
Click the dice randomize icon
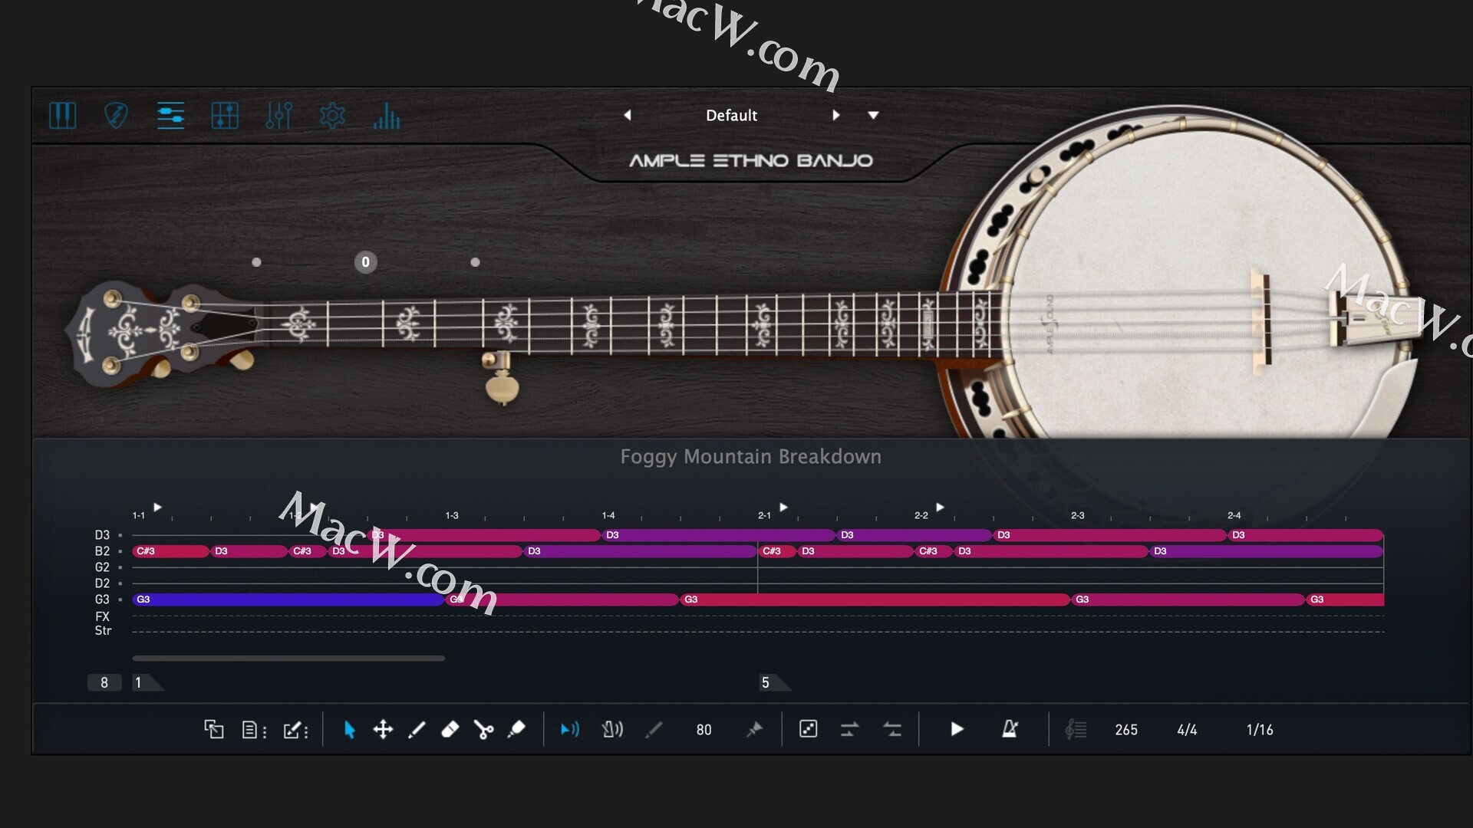point(808,729)
